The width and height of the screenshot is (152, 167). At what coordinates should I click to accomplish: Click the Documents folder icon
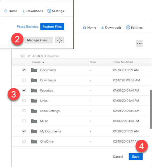[34, 70]
